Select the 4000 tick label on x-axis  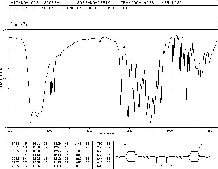tap(9, 131)
